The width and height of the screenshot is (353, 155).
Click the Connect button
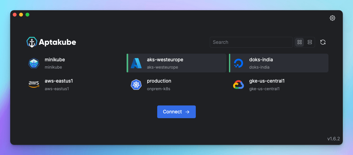[x=176, y=112]
